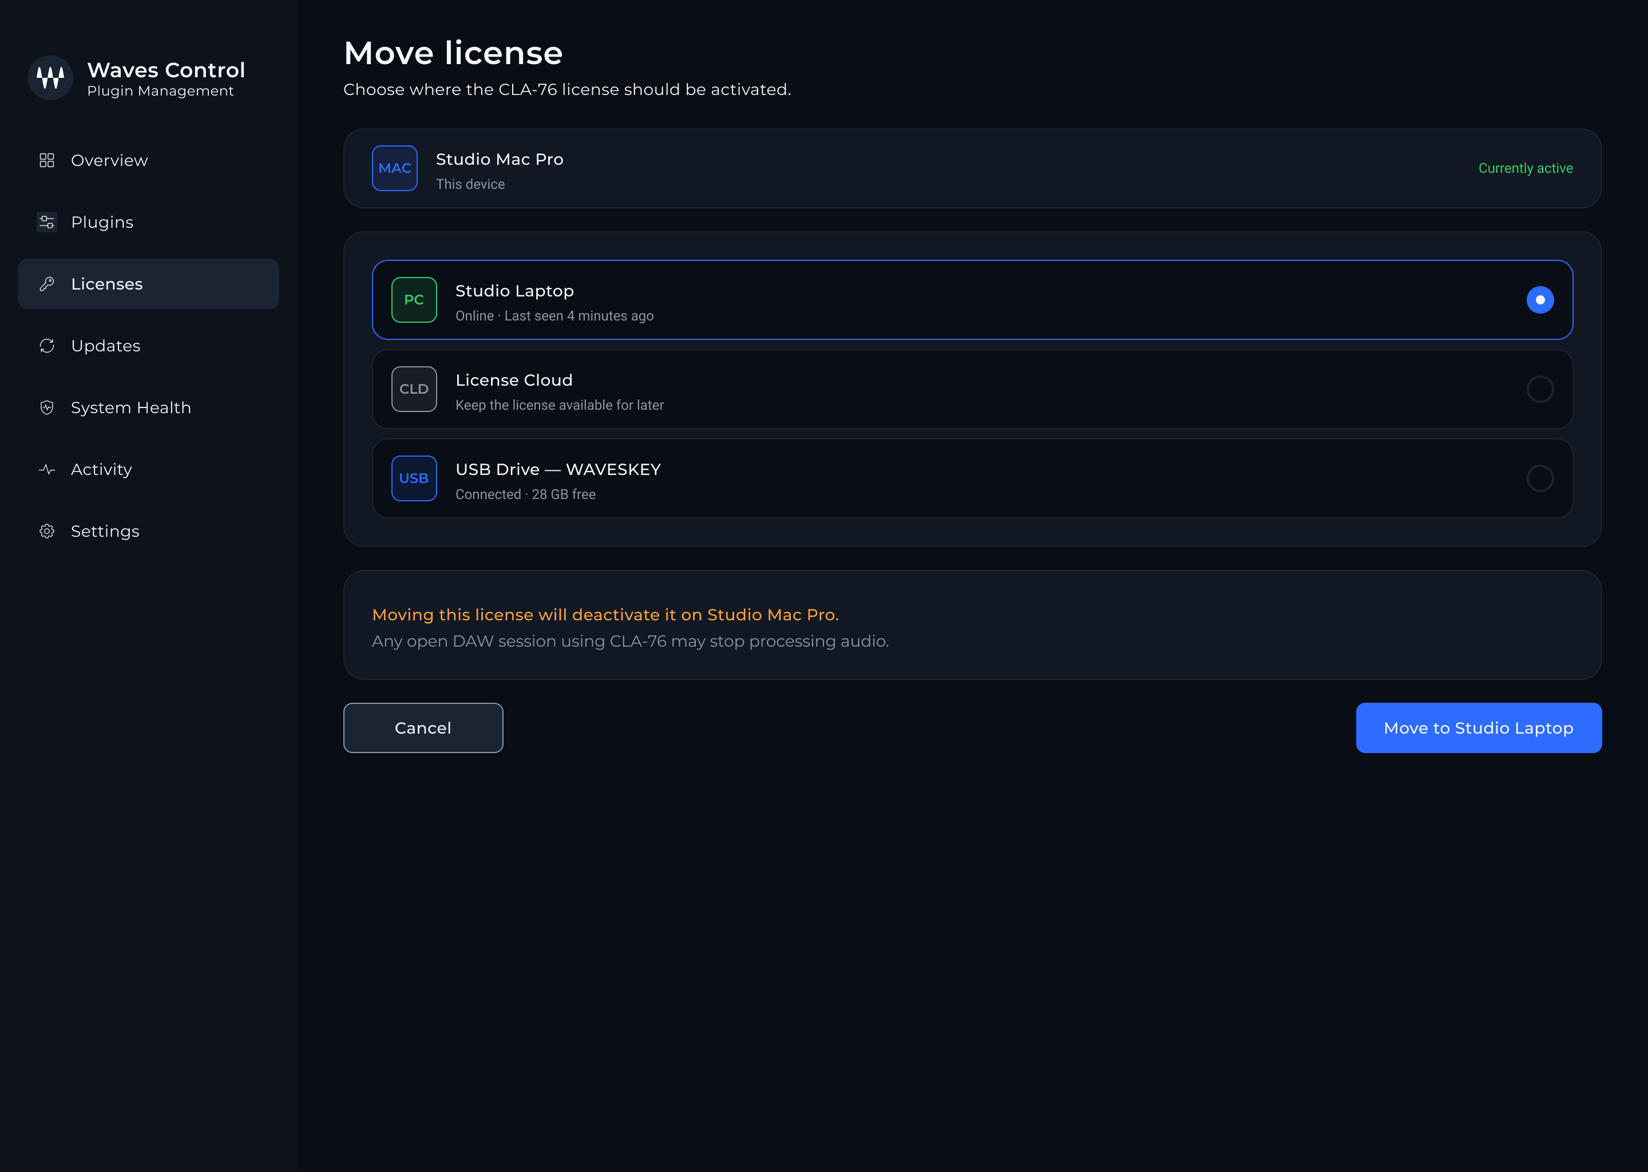Click the Plugins sliders icon
This screenshot has width=1648, height=1172.
[47, 222]
